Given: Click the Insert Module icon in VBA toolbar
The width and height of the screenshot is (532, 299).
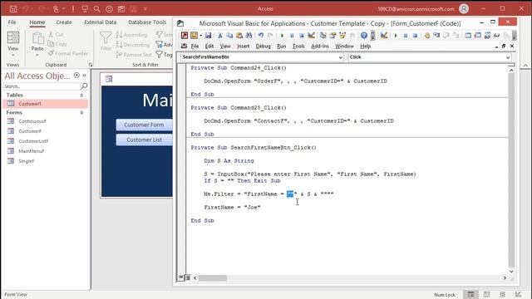Looking at the screenshot, I should (x=194, y=35).
